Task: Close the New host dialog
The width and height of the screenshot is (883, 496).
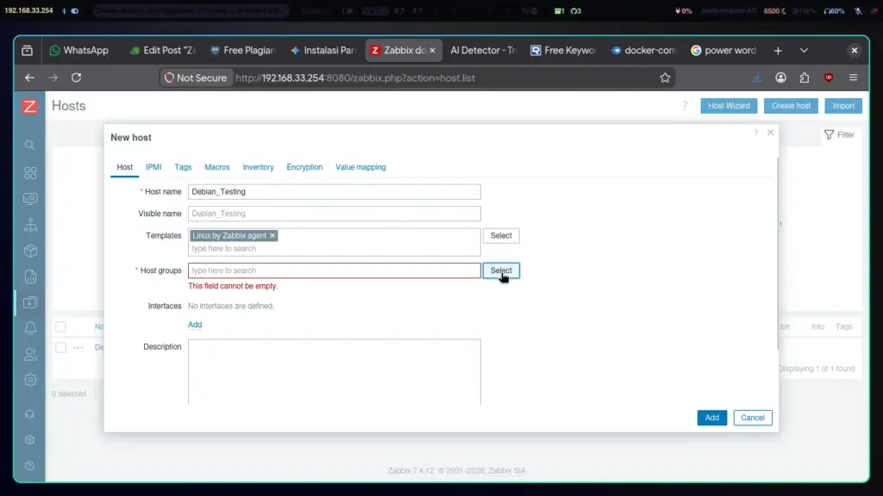Action: (770, 133)
